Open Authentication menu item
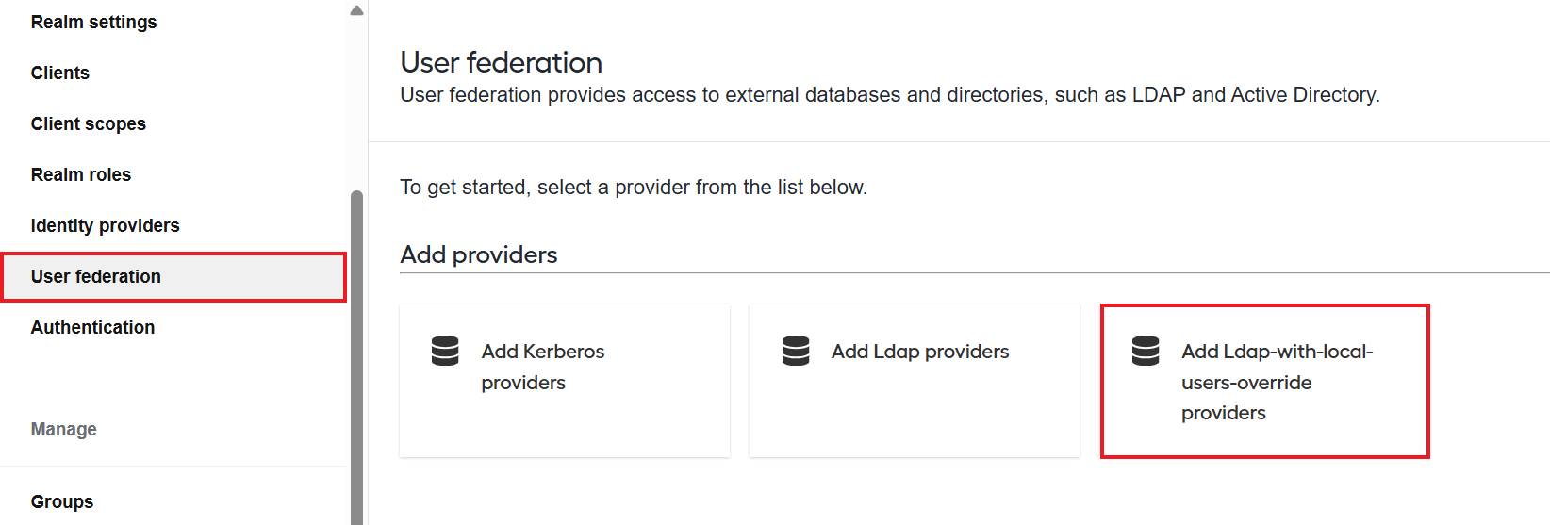The image size is (1550, 525). coord(92,327)
